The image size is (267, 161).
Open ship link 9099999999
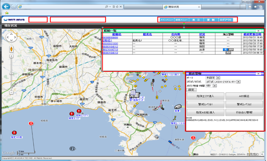click(110, 37)
